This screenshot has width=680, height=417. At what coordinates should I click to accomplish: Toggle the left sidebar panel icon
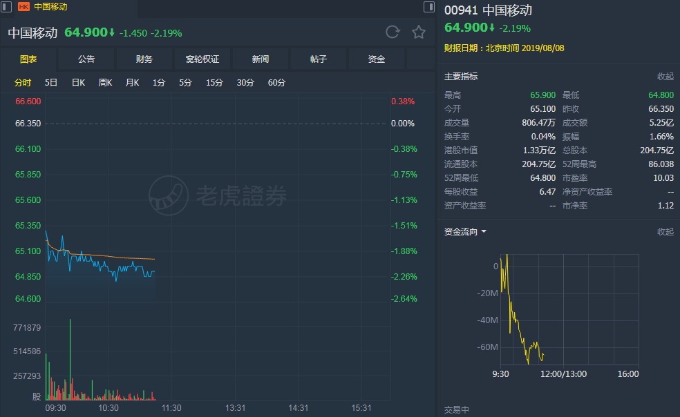[x=6, y=6]
